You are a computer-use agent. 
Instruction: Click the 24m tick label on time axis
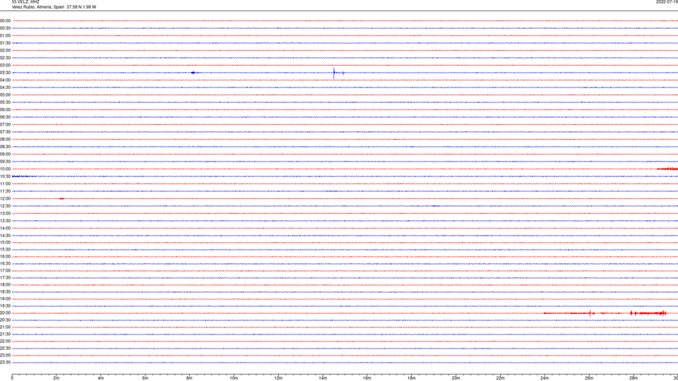pyautogui.click(x=545, y=378)
